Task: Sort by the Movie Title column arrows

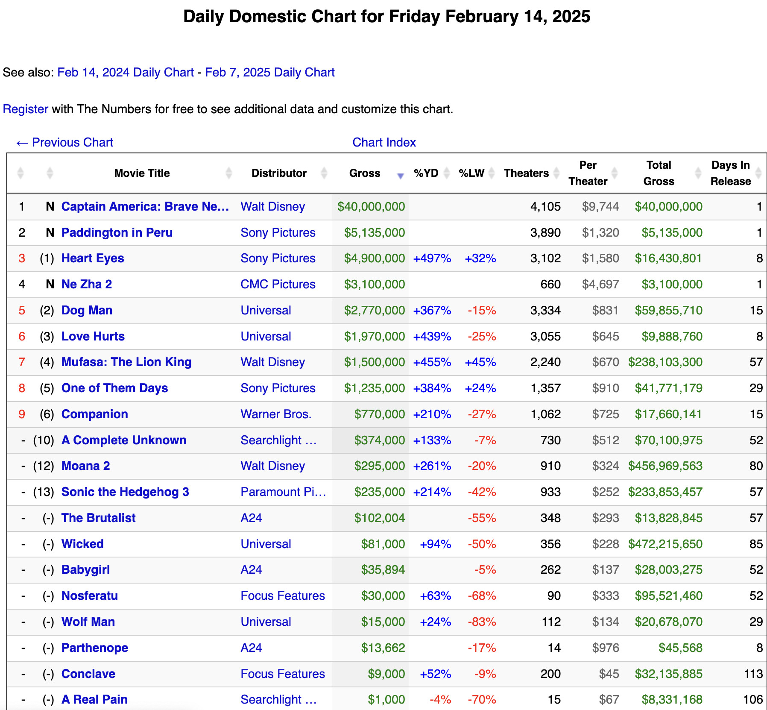Action: click(x=229, y=173)
